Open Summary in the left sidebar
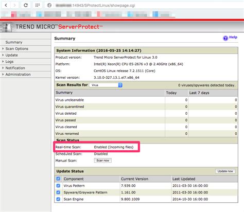 (x=14, y=42)
